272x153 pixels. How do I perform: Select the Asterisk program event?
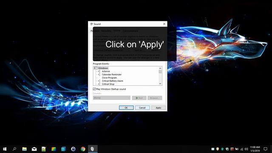106,71
